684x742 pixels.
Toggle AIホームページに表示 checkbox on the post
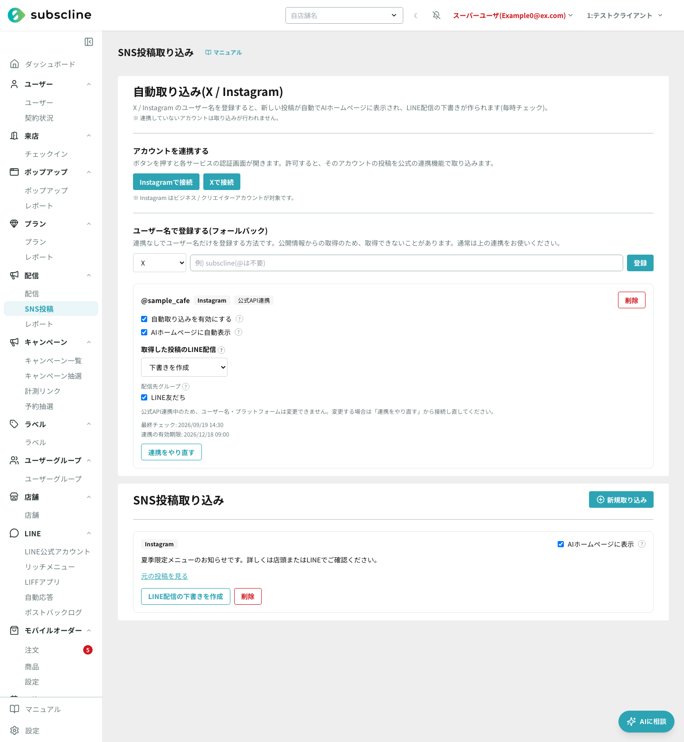(x=560, y=544)
